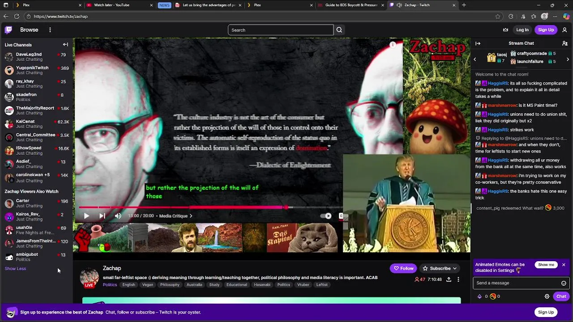
Task: Click the Zachap channel avatar
Action: (x=89, y=277)
